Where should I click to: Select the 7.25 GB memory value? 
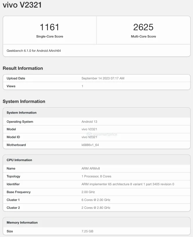point(87,231)
